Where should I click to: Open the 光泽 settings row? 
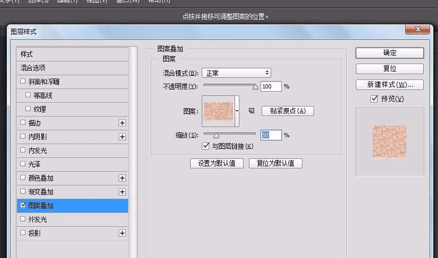pos(73,164)
